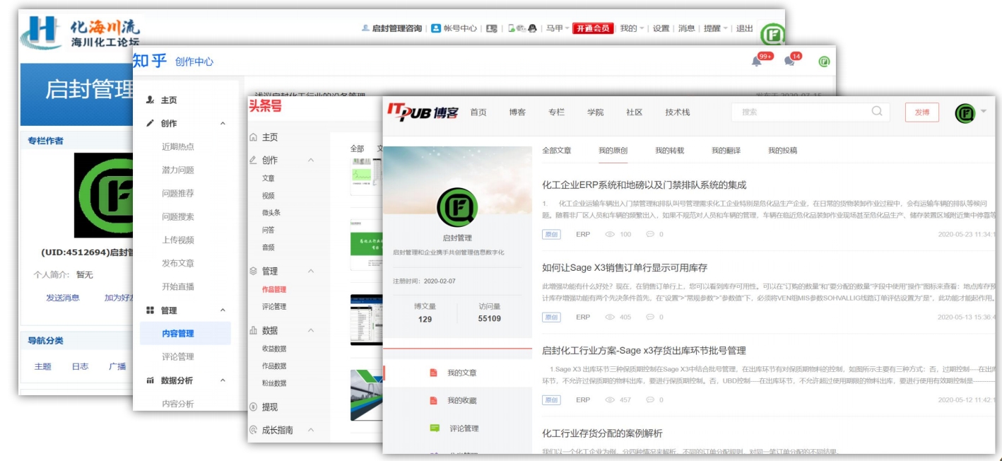Open the message icon with 14 badge in 知乎

[789, 62]
